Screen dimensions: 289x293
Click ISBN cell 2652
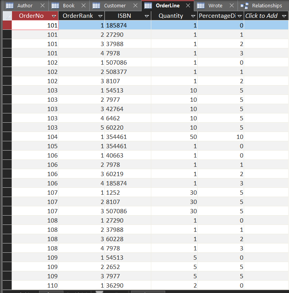(128, 267)
